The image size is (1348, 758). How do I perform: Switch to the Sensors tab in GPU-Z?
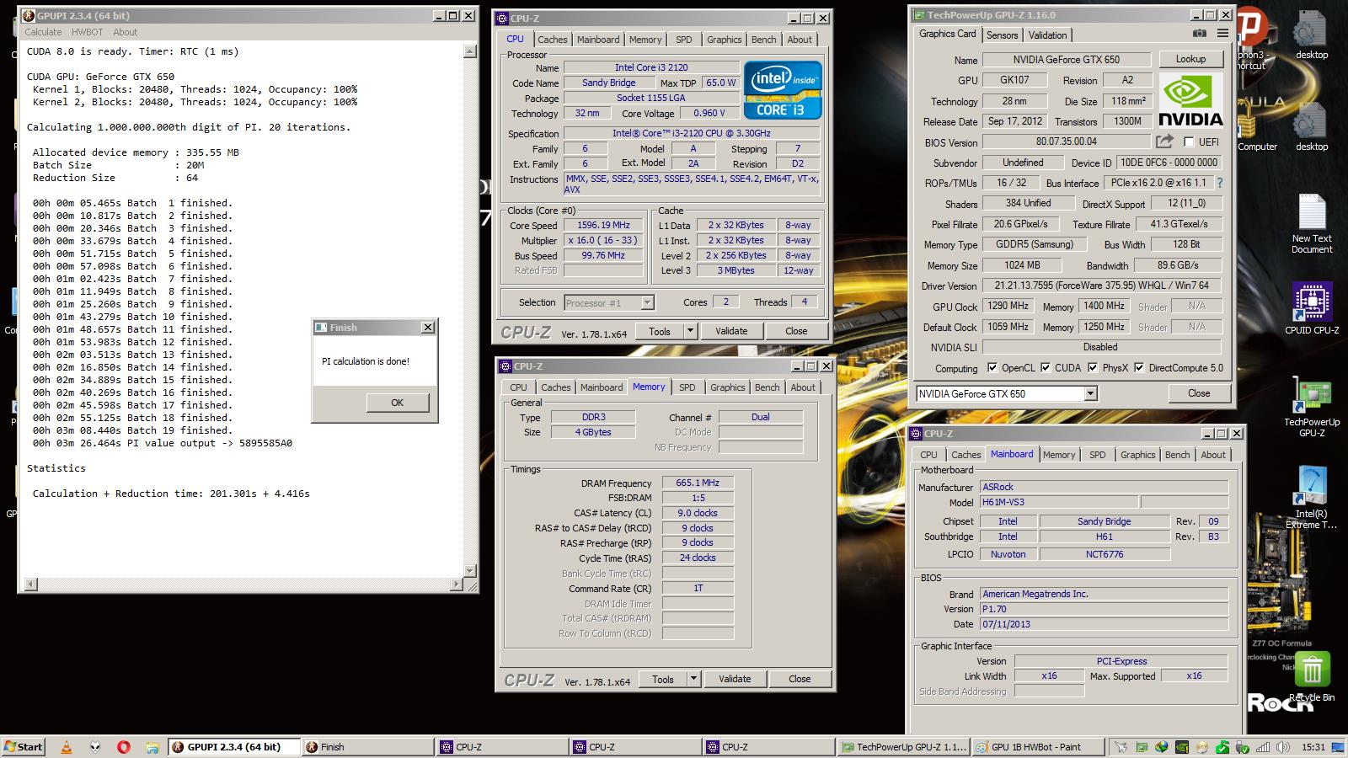click(x=1002, y=35)
